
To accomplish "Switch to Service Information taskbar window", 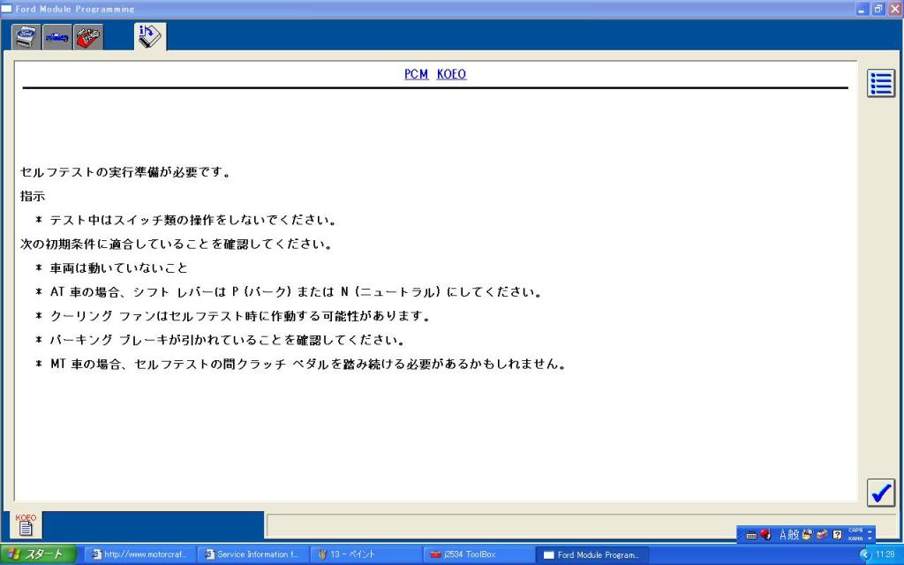I will coord(252,554).
